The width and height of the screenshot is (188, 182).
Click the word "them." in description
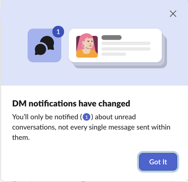click(x=21, y=138)
